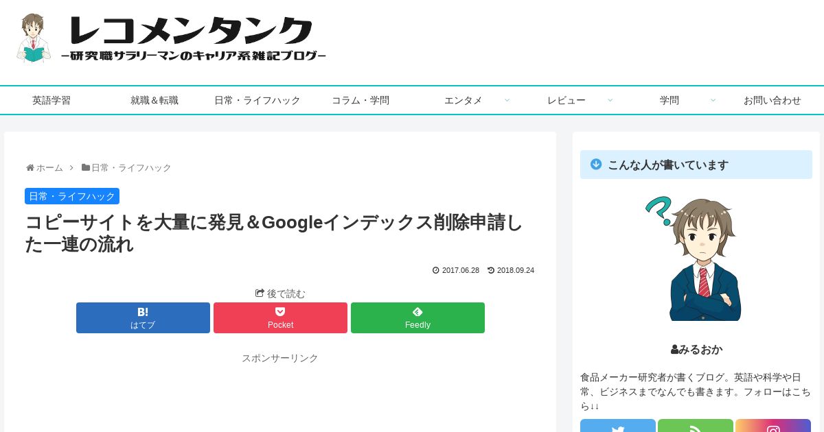The width and height of the screenshot is (824, 432).
Task: Expand the エンタメ dropdown chevron
Action: click(507, 100)
